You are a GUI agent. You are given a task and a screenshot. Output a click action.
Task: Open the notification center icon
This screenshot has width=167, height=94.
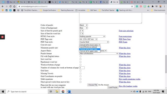pos(163,92)
